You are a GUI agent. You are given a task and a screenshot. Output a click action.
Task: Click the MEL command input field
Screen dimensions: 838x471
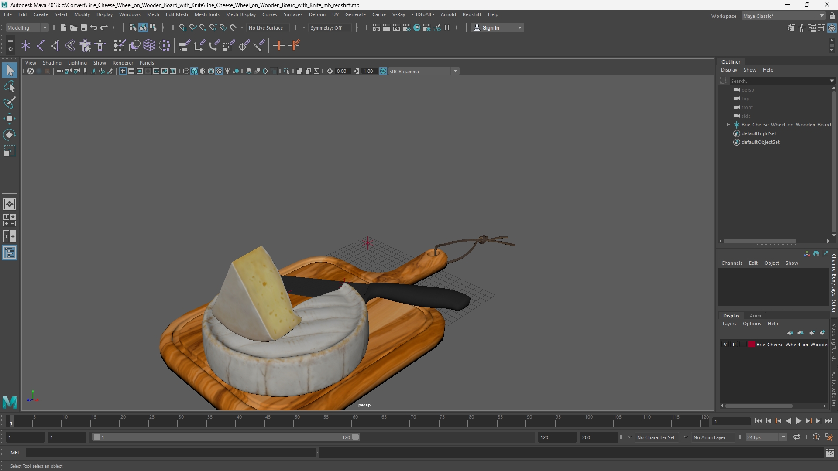171,453
